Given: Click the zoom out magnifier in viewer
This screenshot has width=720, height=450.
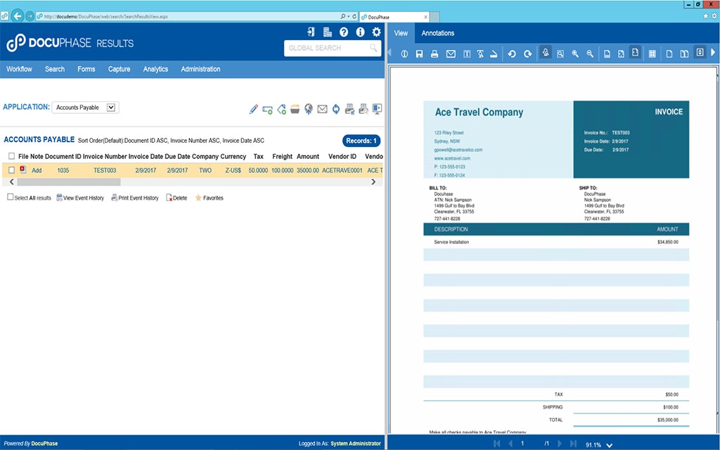Looking at the screenshot, I should coord(590,53).
